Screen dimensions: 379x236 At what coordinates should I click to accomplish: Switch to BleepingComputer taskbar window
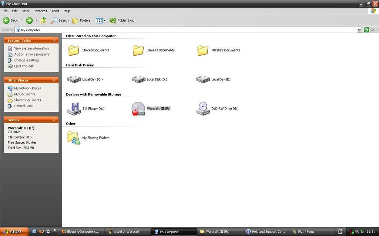click(82, 232)
